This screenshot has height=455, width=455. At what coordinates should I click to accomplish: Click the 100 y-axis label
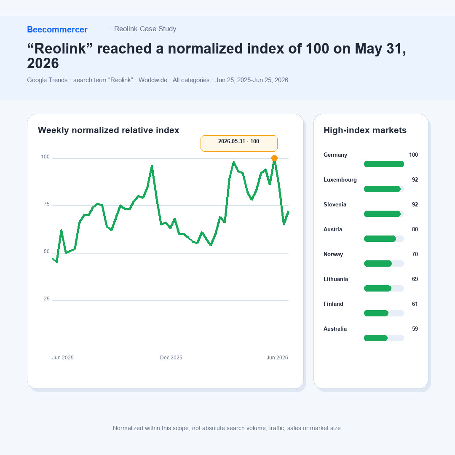[45, 157]
